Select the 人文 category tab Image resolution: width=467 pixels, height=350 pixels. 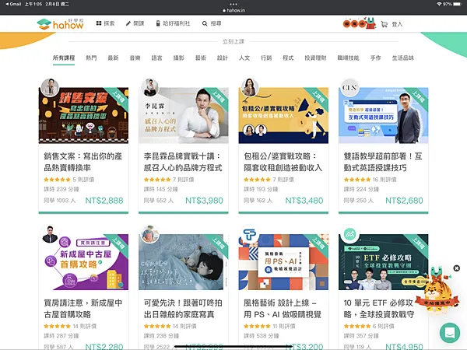[244, 58]
